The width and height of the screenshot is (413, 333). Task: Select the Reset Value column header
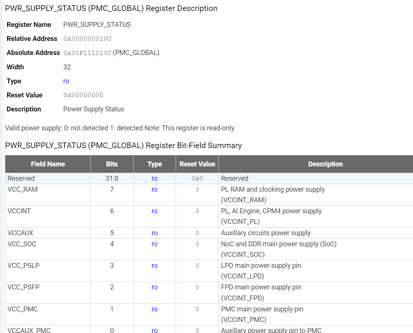197,164
